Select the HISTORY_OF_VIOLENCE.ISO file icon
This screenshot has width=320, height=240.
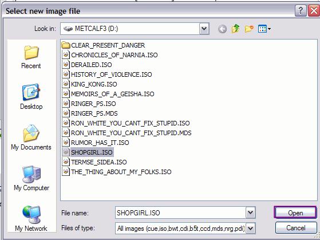65,74
